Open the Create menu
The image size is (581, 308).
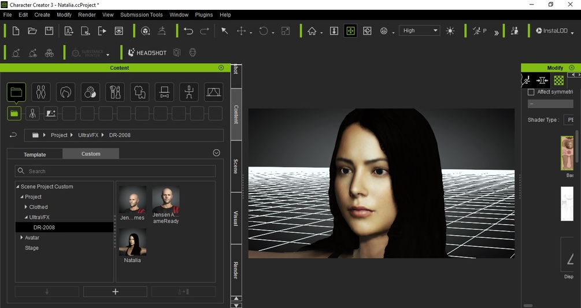click(42, 15)
